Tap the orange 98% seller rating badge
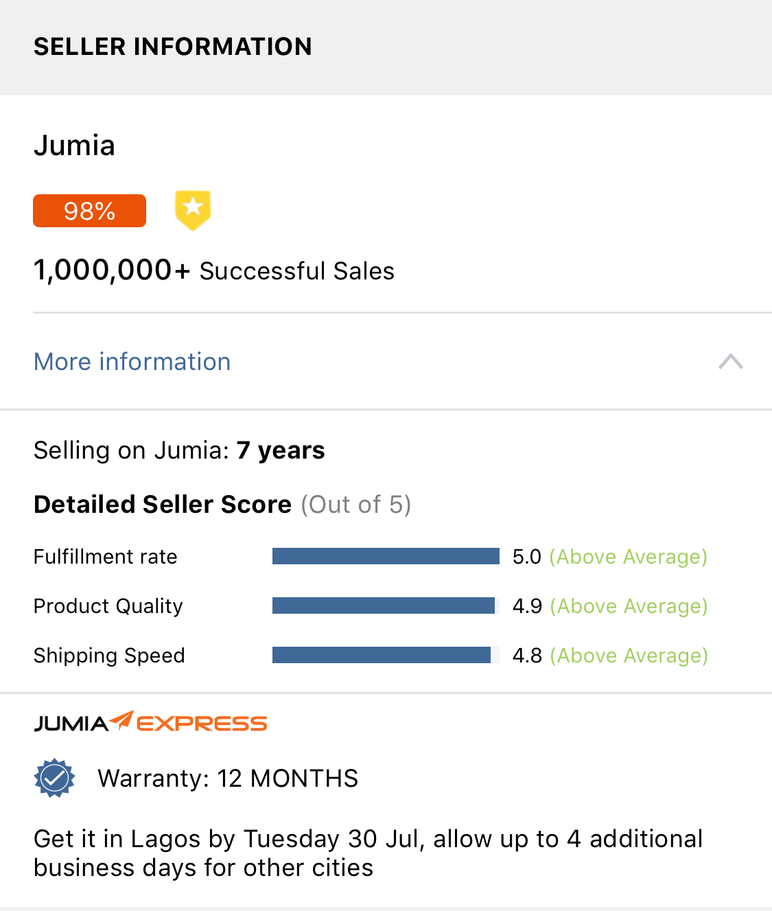Screen dimensions: 772x911 (89, 211)
